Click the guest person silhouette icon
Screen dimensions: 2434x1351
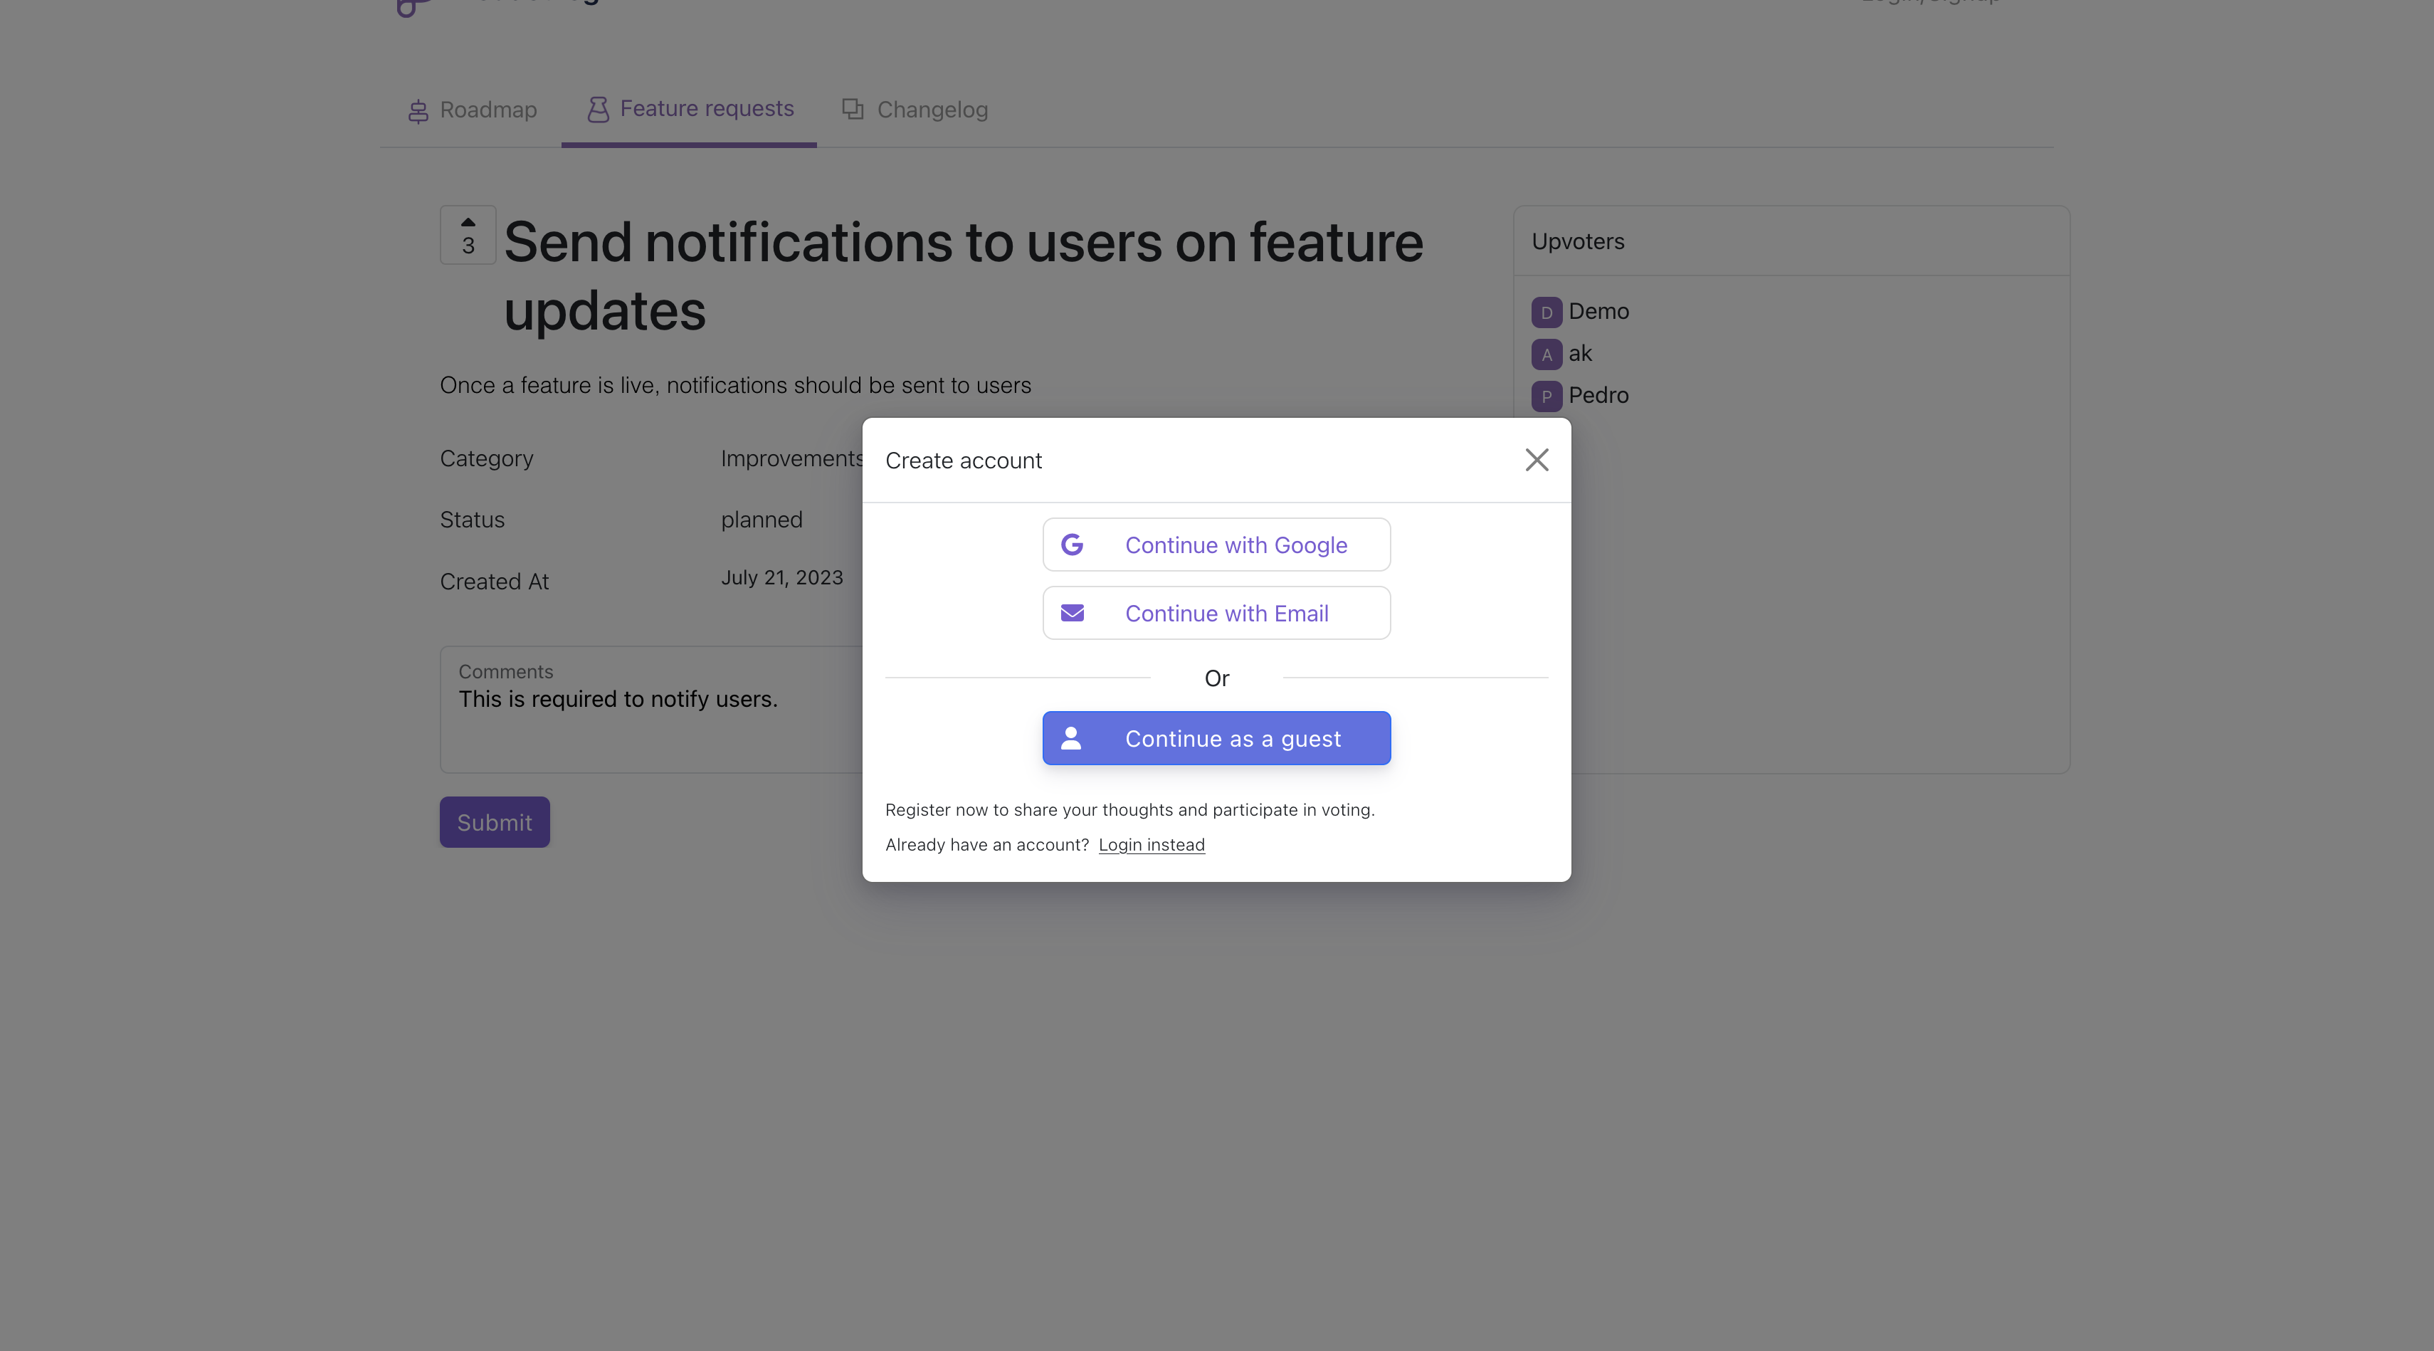pyautogui.click(x=1070, y=739)
